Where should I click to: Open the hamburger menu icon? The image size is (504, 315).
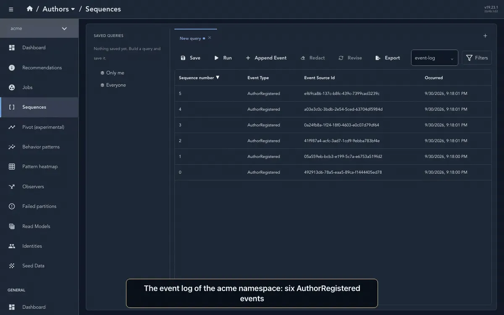[x=11, y=9]
